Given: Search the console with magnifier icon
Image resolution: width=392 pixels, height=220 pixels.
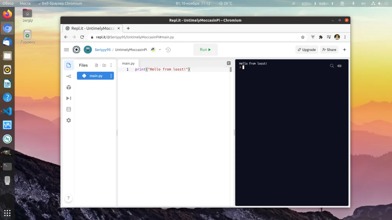Looking at the screenshot, I should (x=332, y=66).
